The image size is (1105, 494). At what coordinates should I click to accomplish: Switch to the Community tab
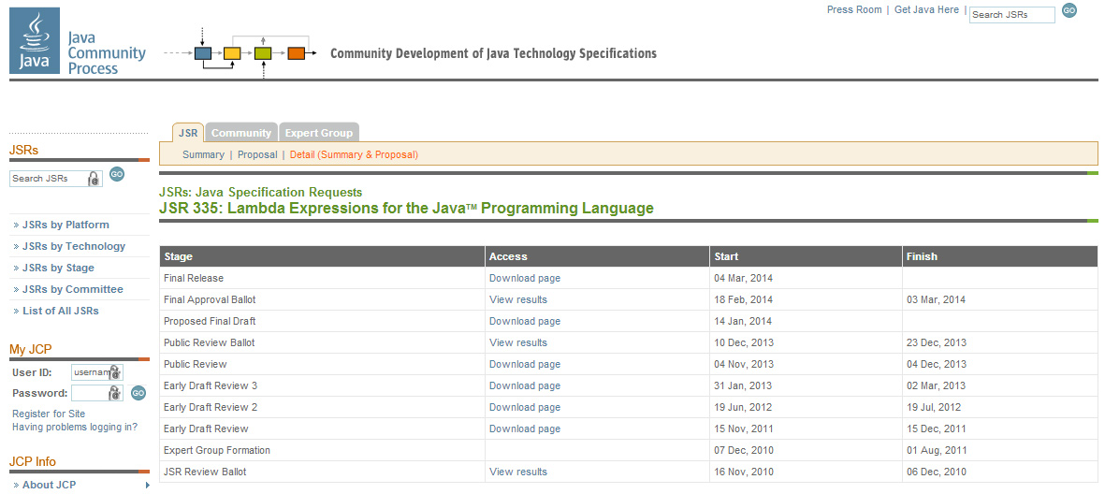241,133
